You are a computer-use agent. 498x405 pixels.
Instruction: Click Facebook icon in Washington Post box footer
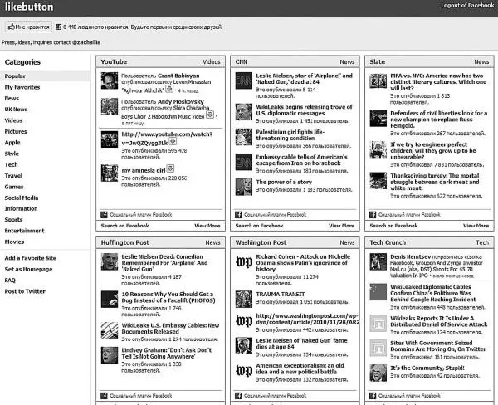[x=238, y=396]
